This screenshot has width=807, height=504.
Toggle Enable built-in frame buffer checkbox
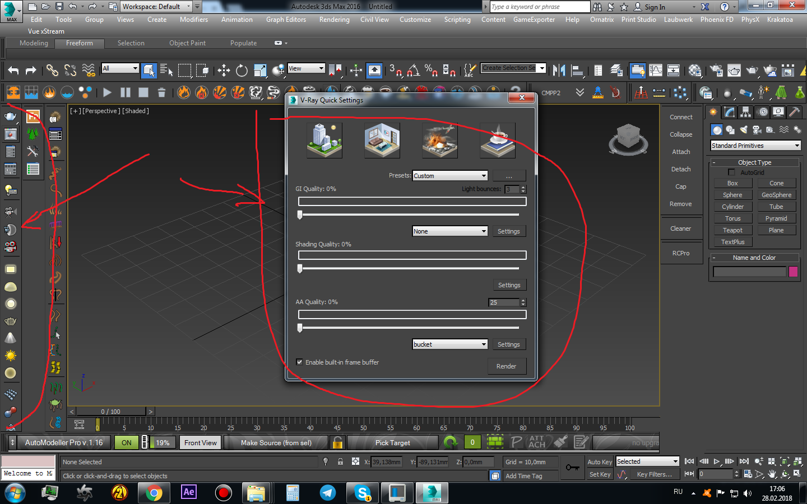(299, 362)
